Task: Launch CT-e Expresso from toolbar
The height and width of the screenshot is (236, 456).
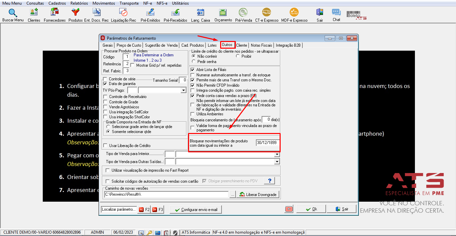Action: pyautogui.click(x=267, y=12)
